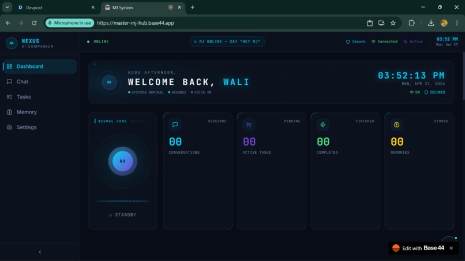This screenshot has height=261, width=465.
Task: Click the Connected wifi status
Action: [x=384, y=41]
